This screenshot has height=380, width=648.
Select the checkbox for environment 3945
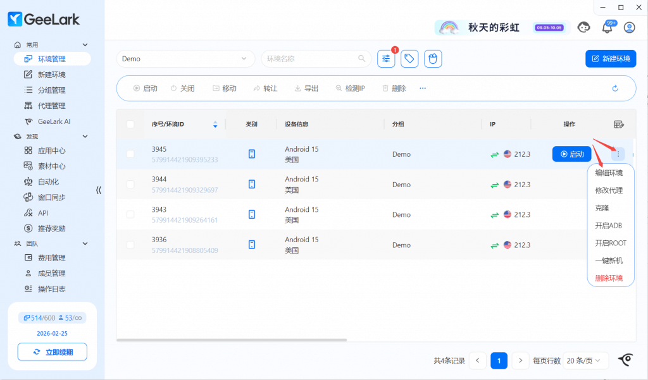[130, 154]
